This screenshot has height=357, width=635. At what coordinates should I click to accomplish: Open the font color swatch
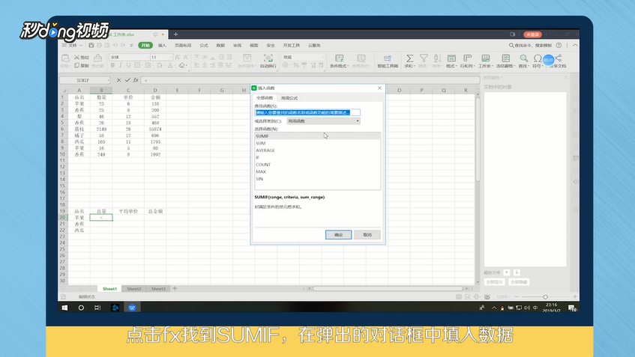point(170,65)
